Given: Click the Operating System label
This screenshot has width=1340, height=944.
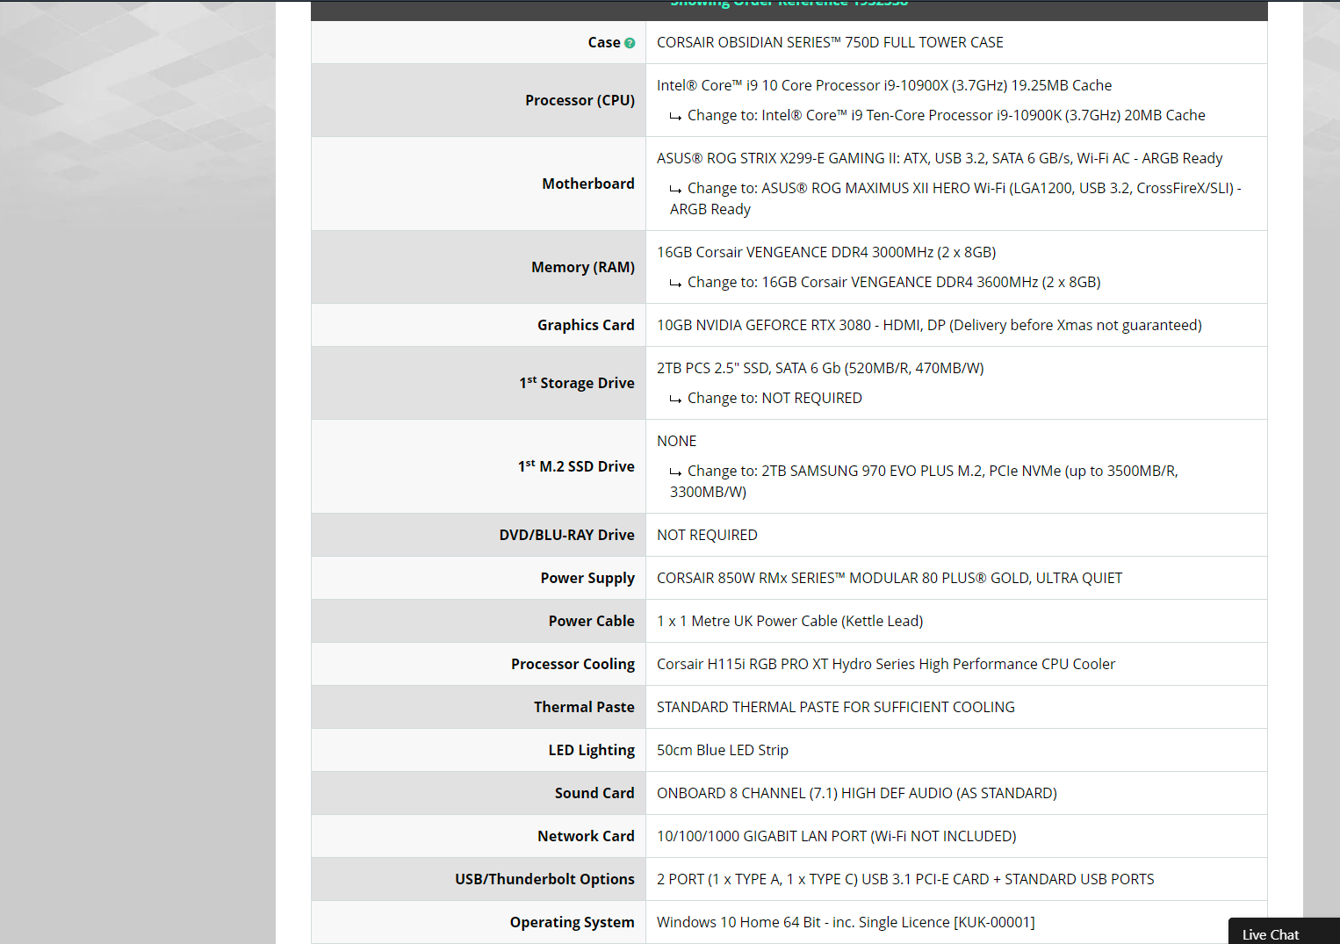Looking at the screenshot, I should click(x=572, y=922).
